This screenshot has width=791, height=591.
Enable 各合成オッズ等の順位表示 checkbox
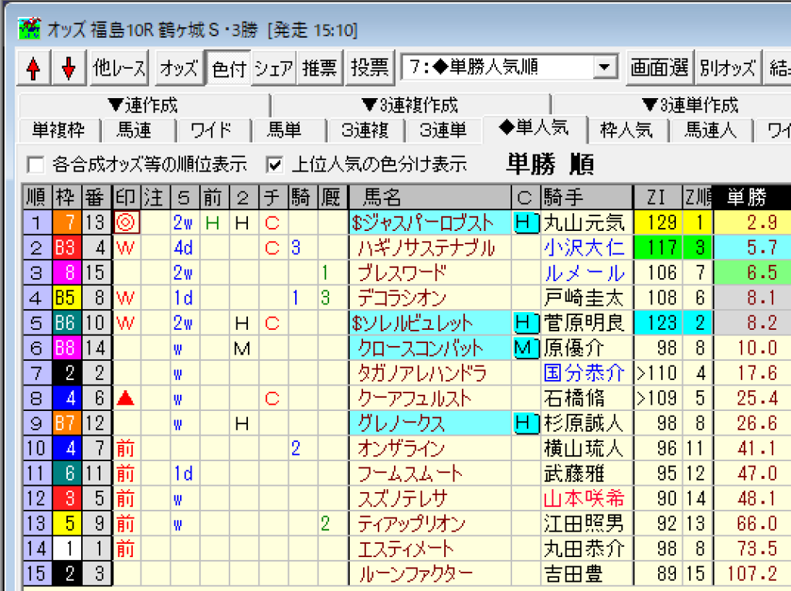pyautogui.click(x=36, y=165)
